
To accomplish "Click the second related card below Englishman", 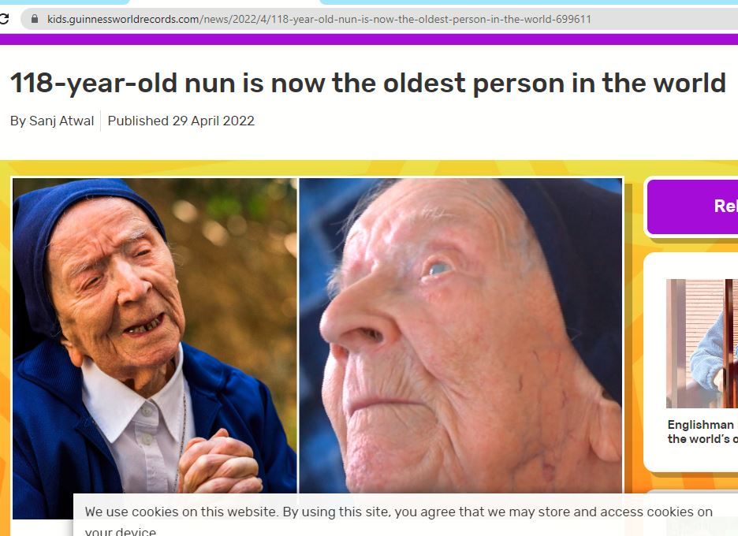I will [691, 512].
